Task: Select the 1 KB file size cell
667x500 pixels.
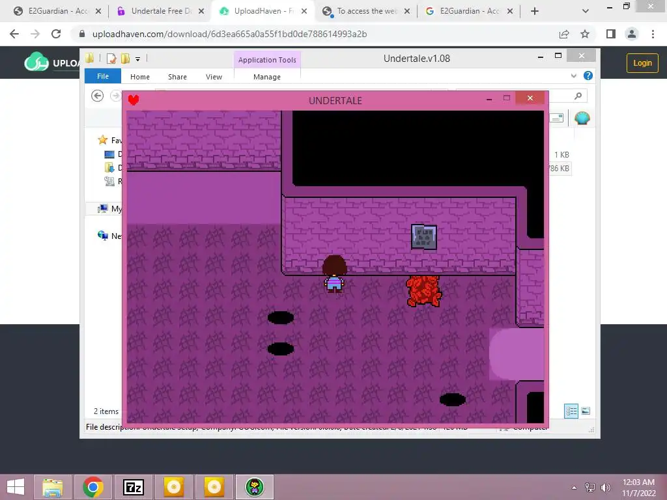Action: [x=561, y=155]
